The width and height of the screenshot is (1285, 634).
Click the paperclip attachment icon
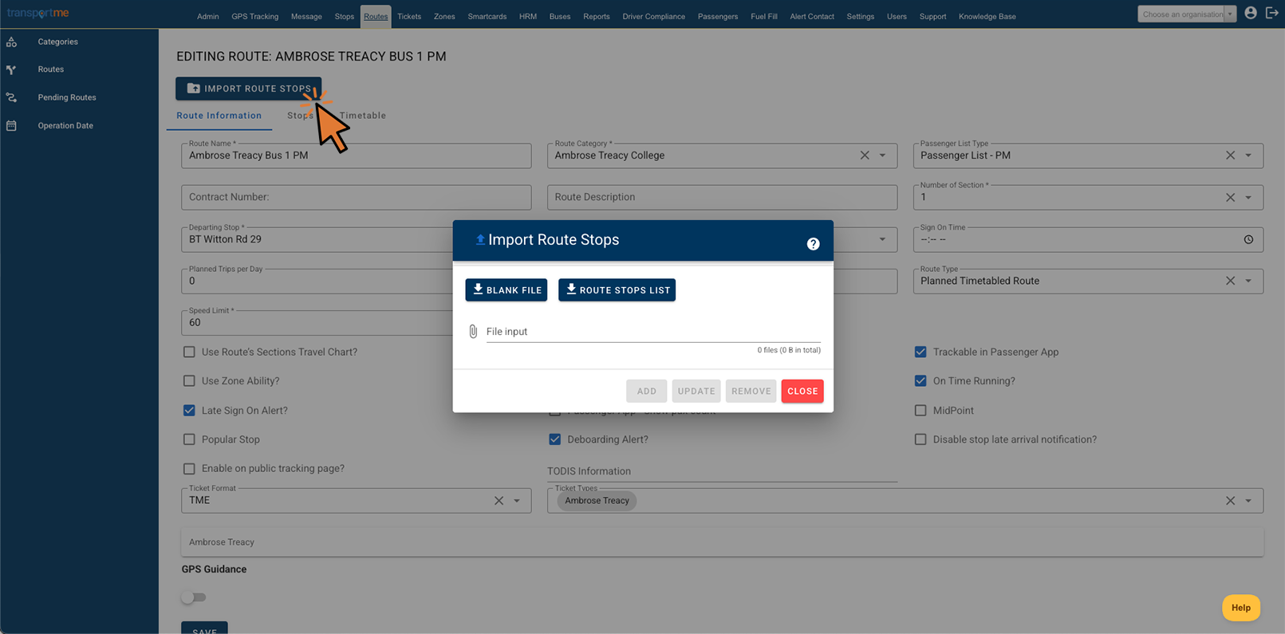pos(473,331)
